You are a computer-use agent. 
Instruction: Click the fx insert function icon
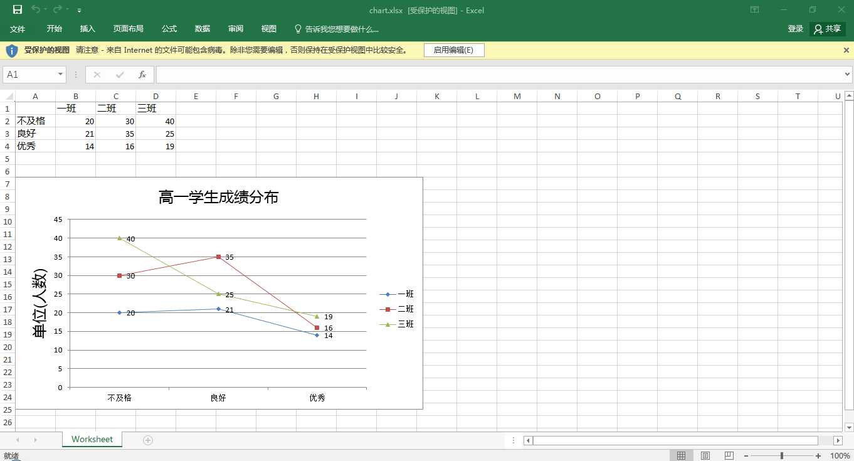(142, 75)
